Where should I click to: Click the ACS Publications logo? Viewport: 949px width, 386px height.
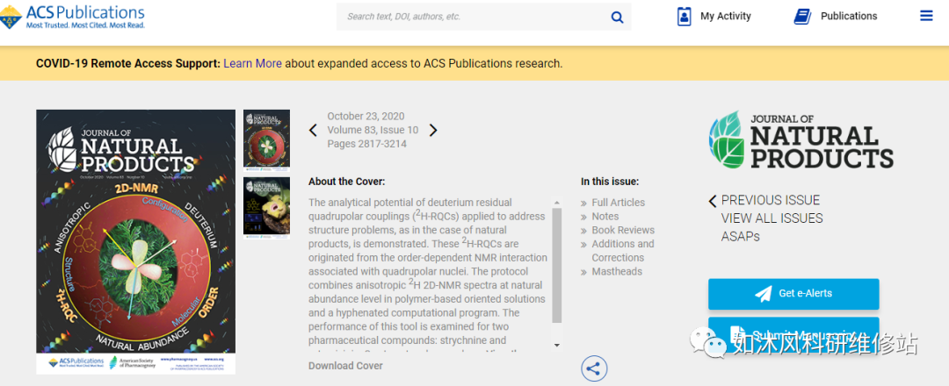(x=73, y=16)
